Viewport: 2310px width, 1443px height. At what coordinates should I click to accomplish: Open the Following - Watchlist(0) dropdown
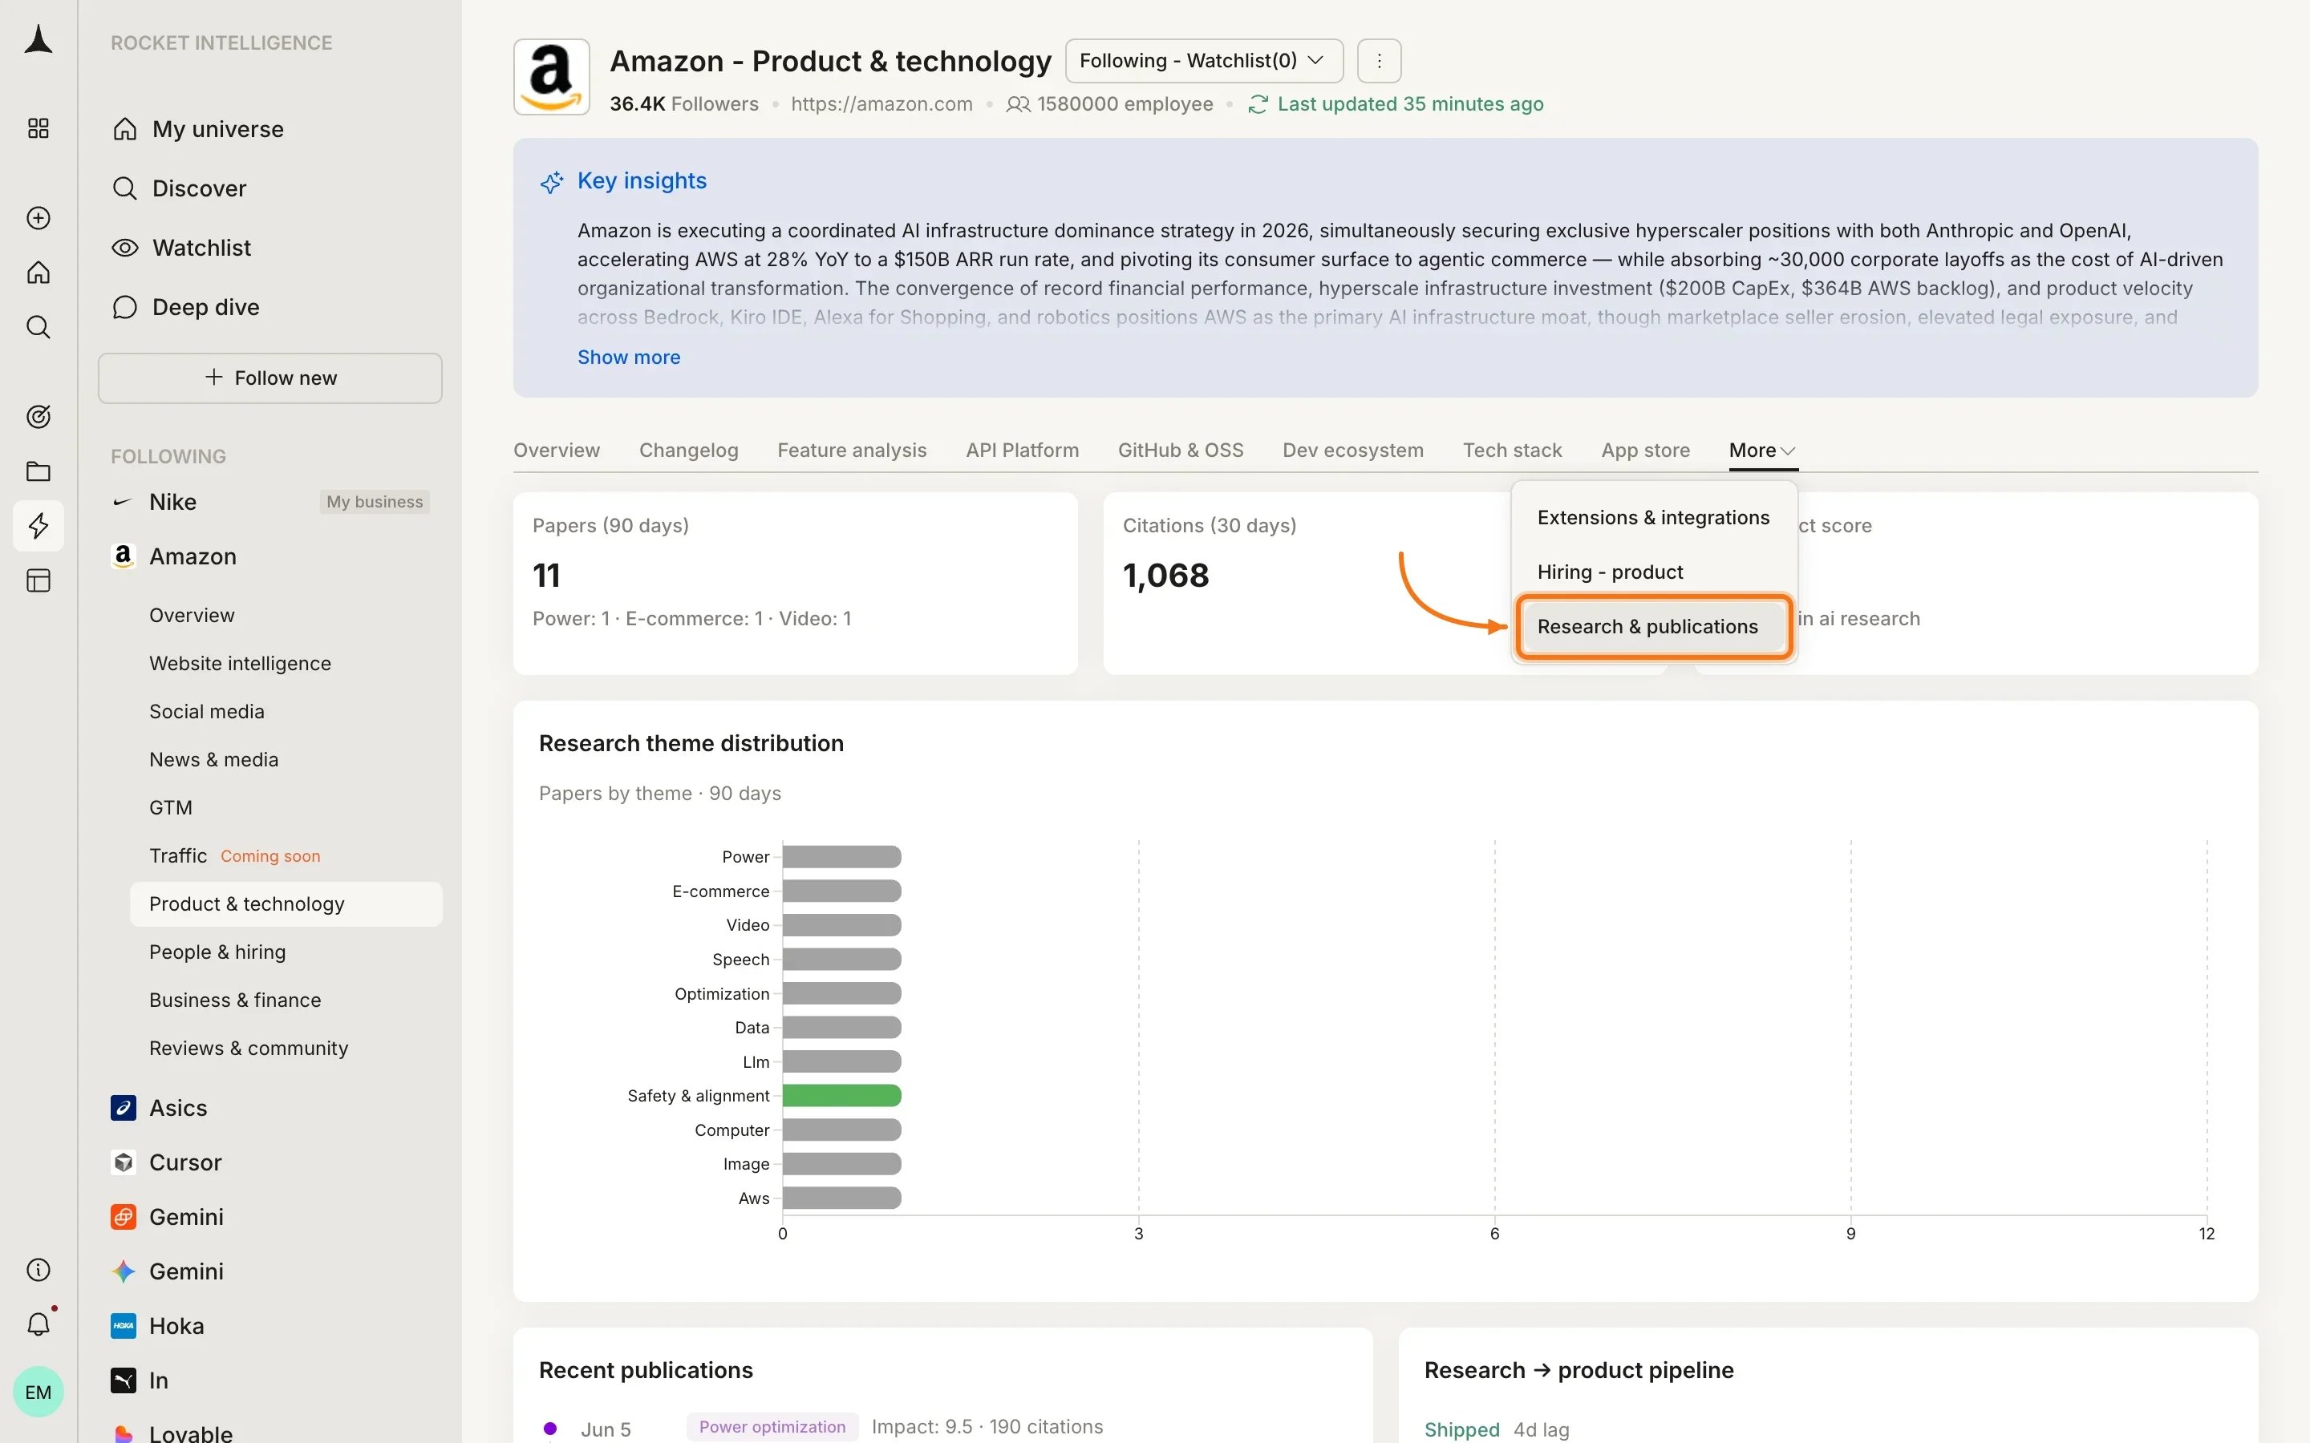click(x=1204, y=61)
